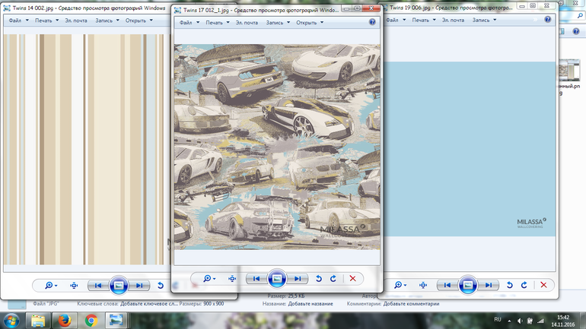Viewport: 586px width, 329px height.
Task: Expand Открыть dropdown in Twins 17 012_1 viewer
Action: [x=310, y=23]
